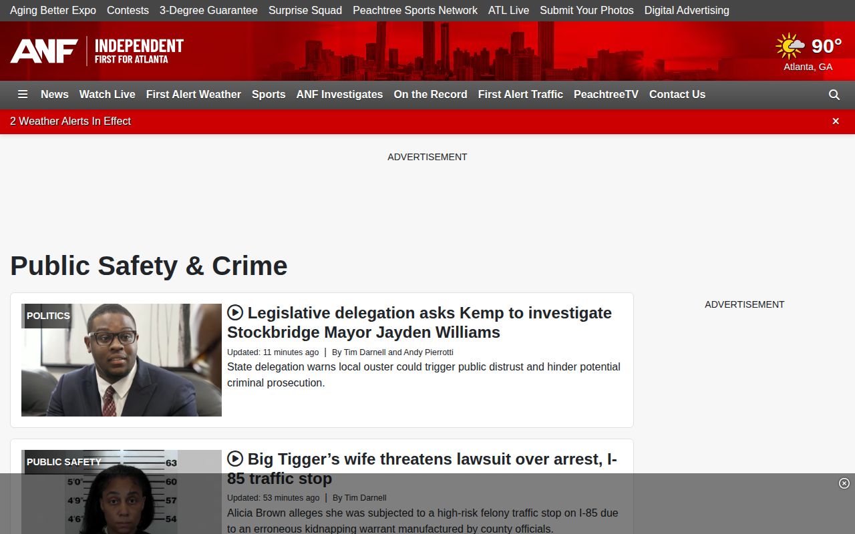Click play icon on Kemp Stockbridge headline
The height and width of the screenshot is (534, 855).
click(235, 312)
